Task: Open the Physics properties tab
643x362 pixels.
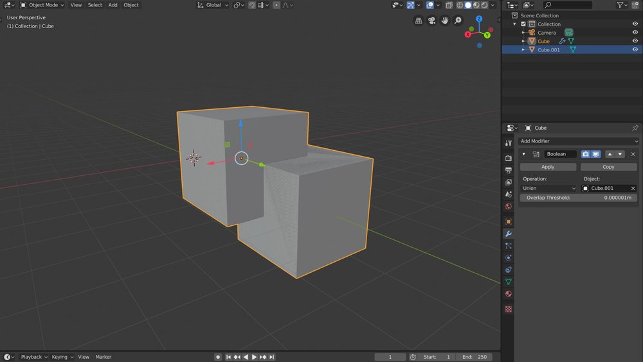Action: pyautogui.click(x=509, y=258)
